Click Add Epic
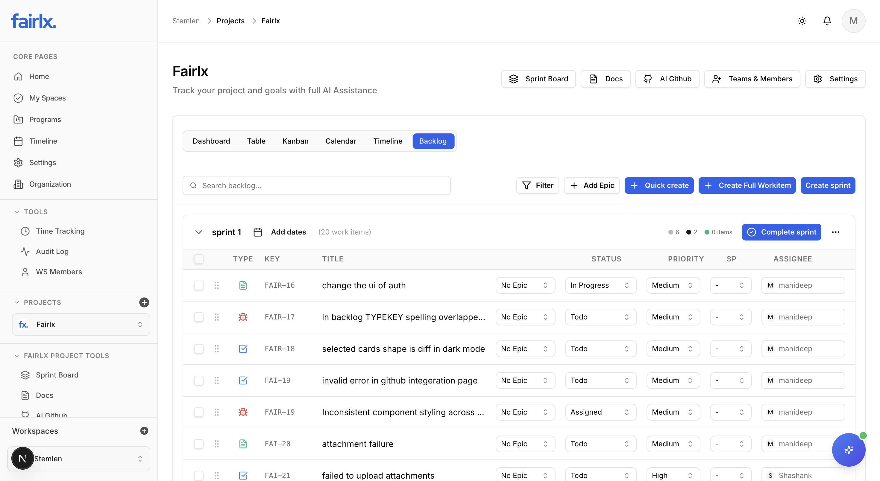The width and height of the screenshot is (880, 481). click(592, 185)
